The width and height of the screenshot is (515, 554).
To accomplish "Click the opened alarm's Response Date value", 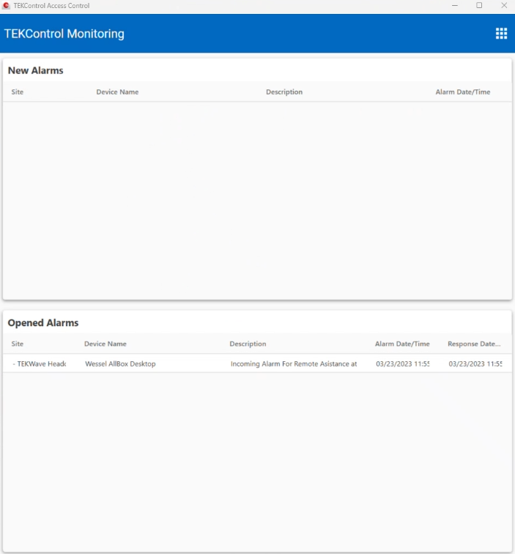I will coord(475,363).
